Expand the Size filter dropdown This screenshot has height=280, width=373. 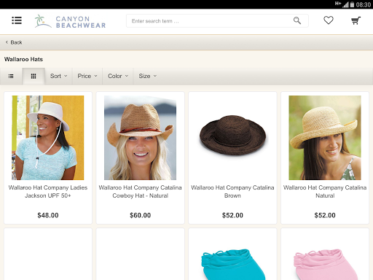tap(148, 76)
